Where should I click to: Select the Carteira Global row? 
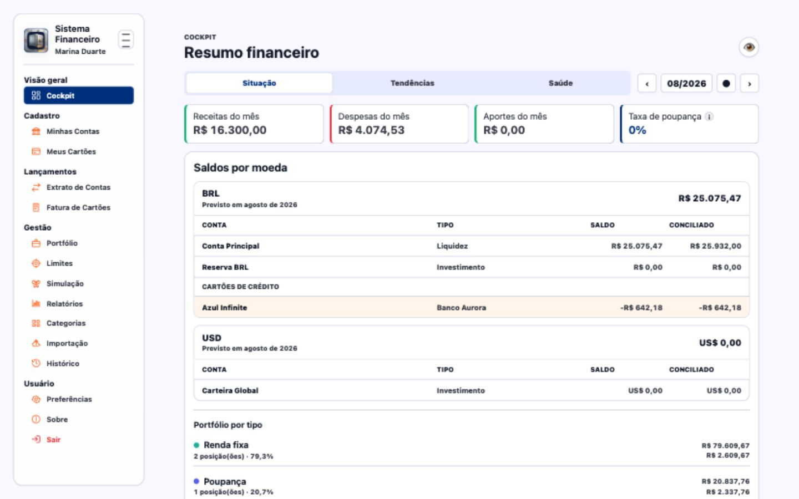(472, 390)
